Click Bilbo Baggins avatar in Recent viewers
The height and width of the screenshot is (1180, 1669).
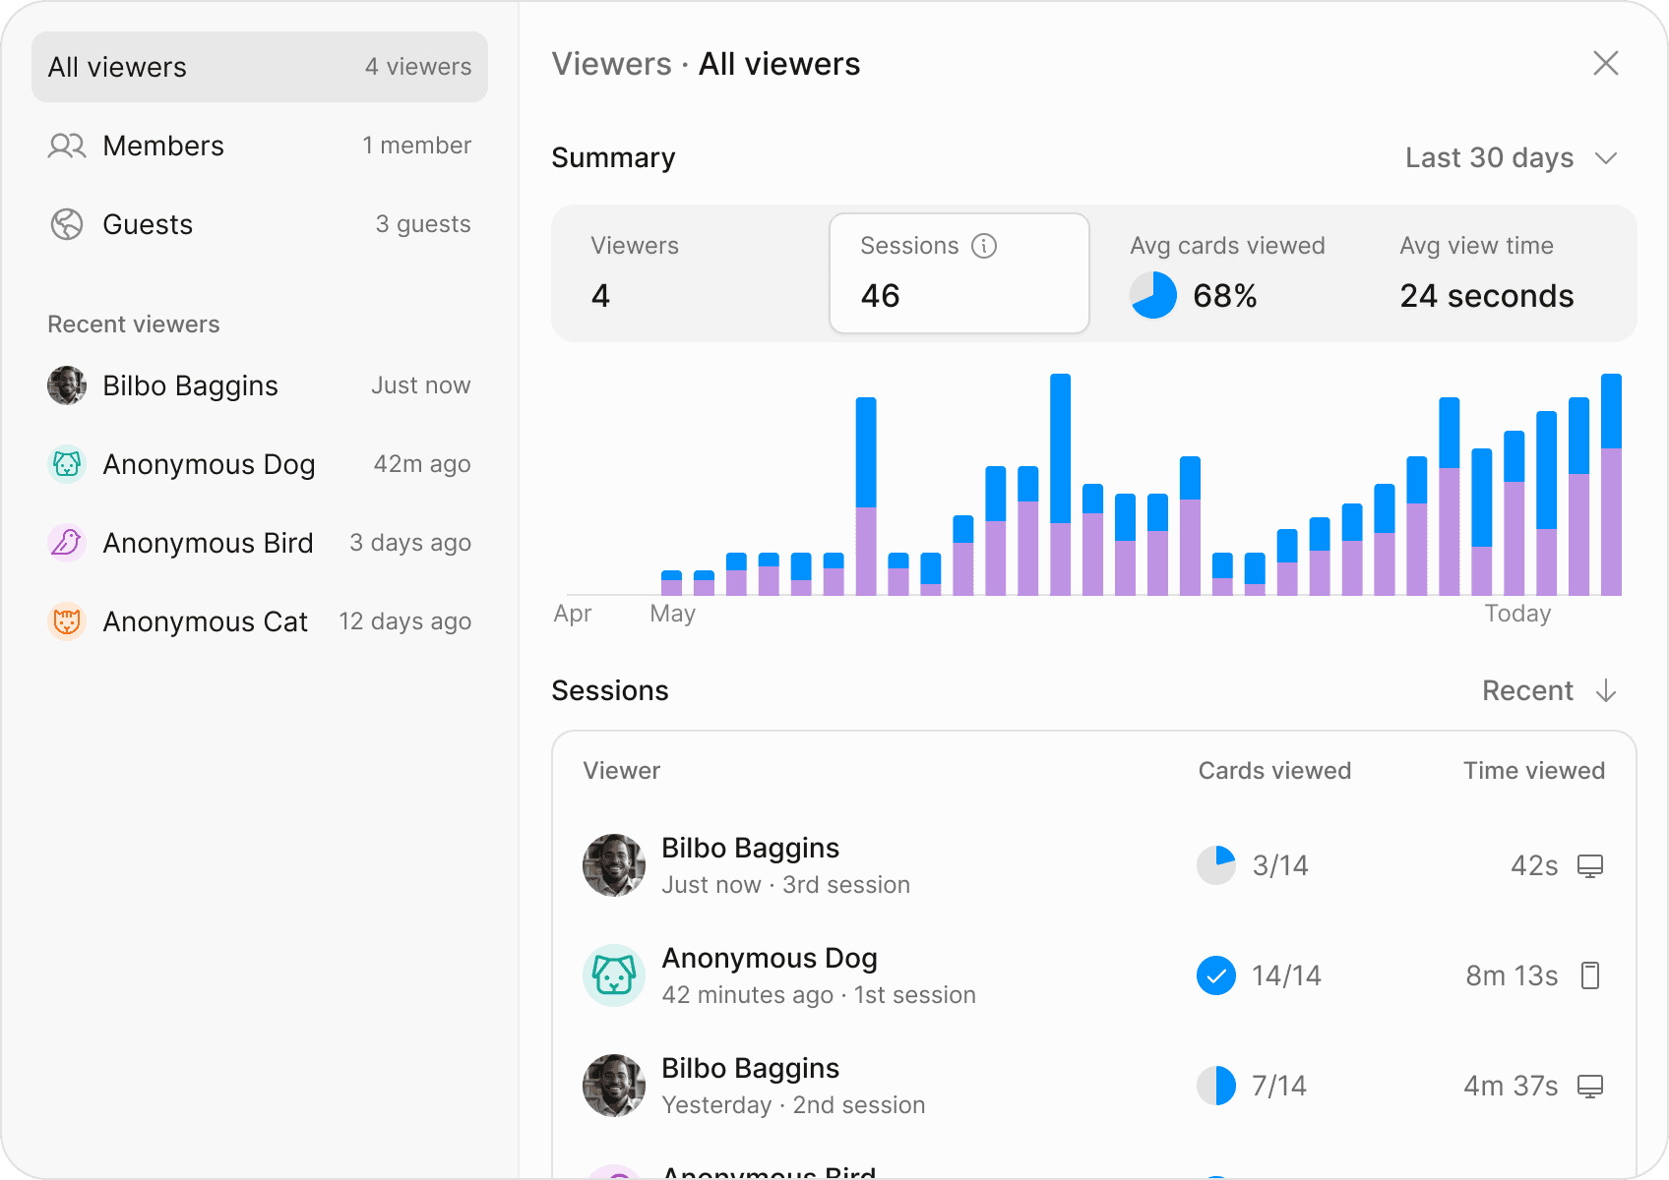(67, 385)
